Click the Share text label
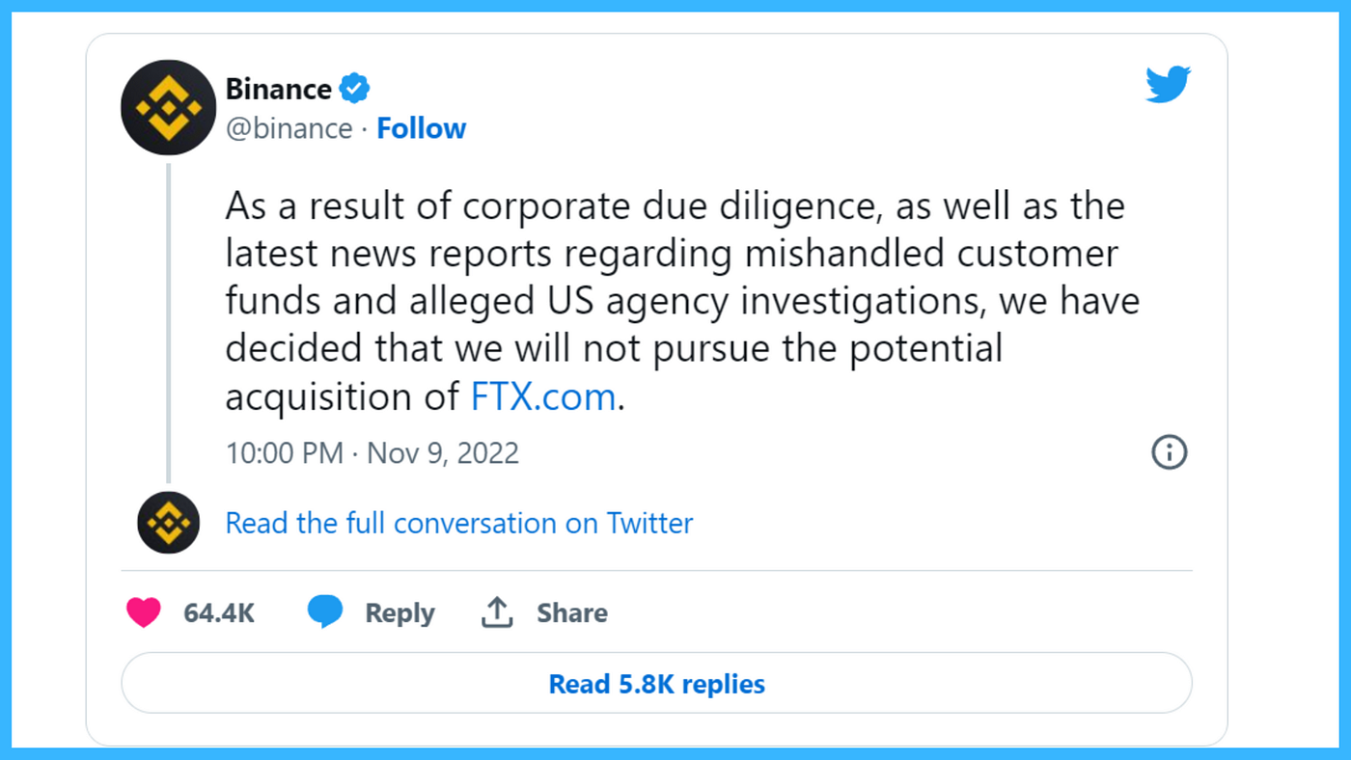1351x760 pixels. coord(572,612)
